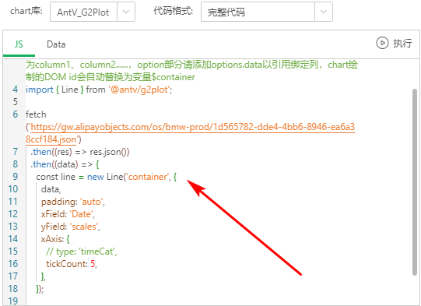Click line number 19 in gutter
The width and height of the screenshot is (421, 306).
pyautogui.click(x=13, y=301)
